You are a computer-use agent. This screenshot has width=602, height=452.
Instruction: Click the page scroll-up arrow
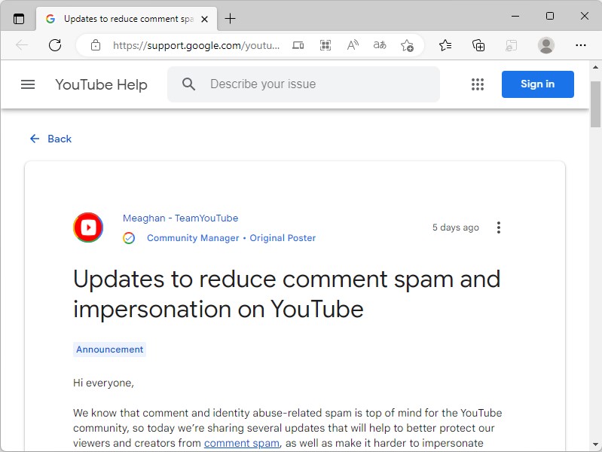click(595, 67)
